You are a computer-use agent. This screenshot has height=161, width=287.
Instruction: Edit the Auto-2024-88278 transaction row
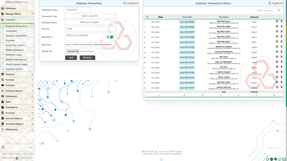pyautogui.click(x=277, y=31)
